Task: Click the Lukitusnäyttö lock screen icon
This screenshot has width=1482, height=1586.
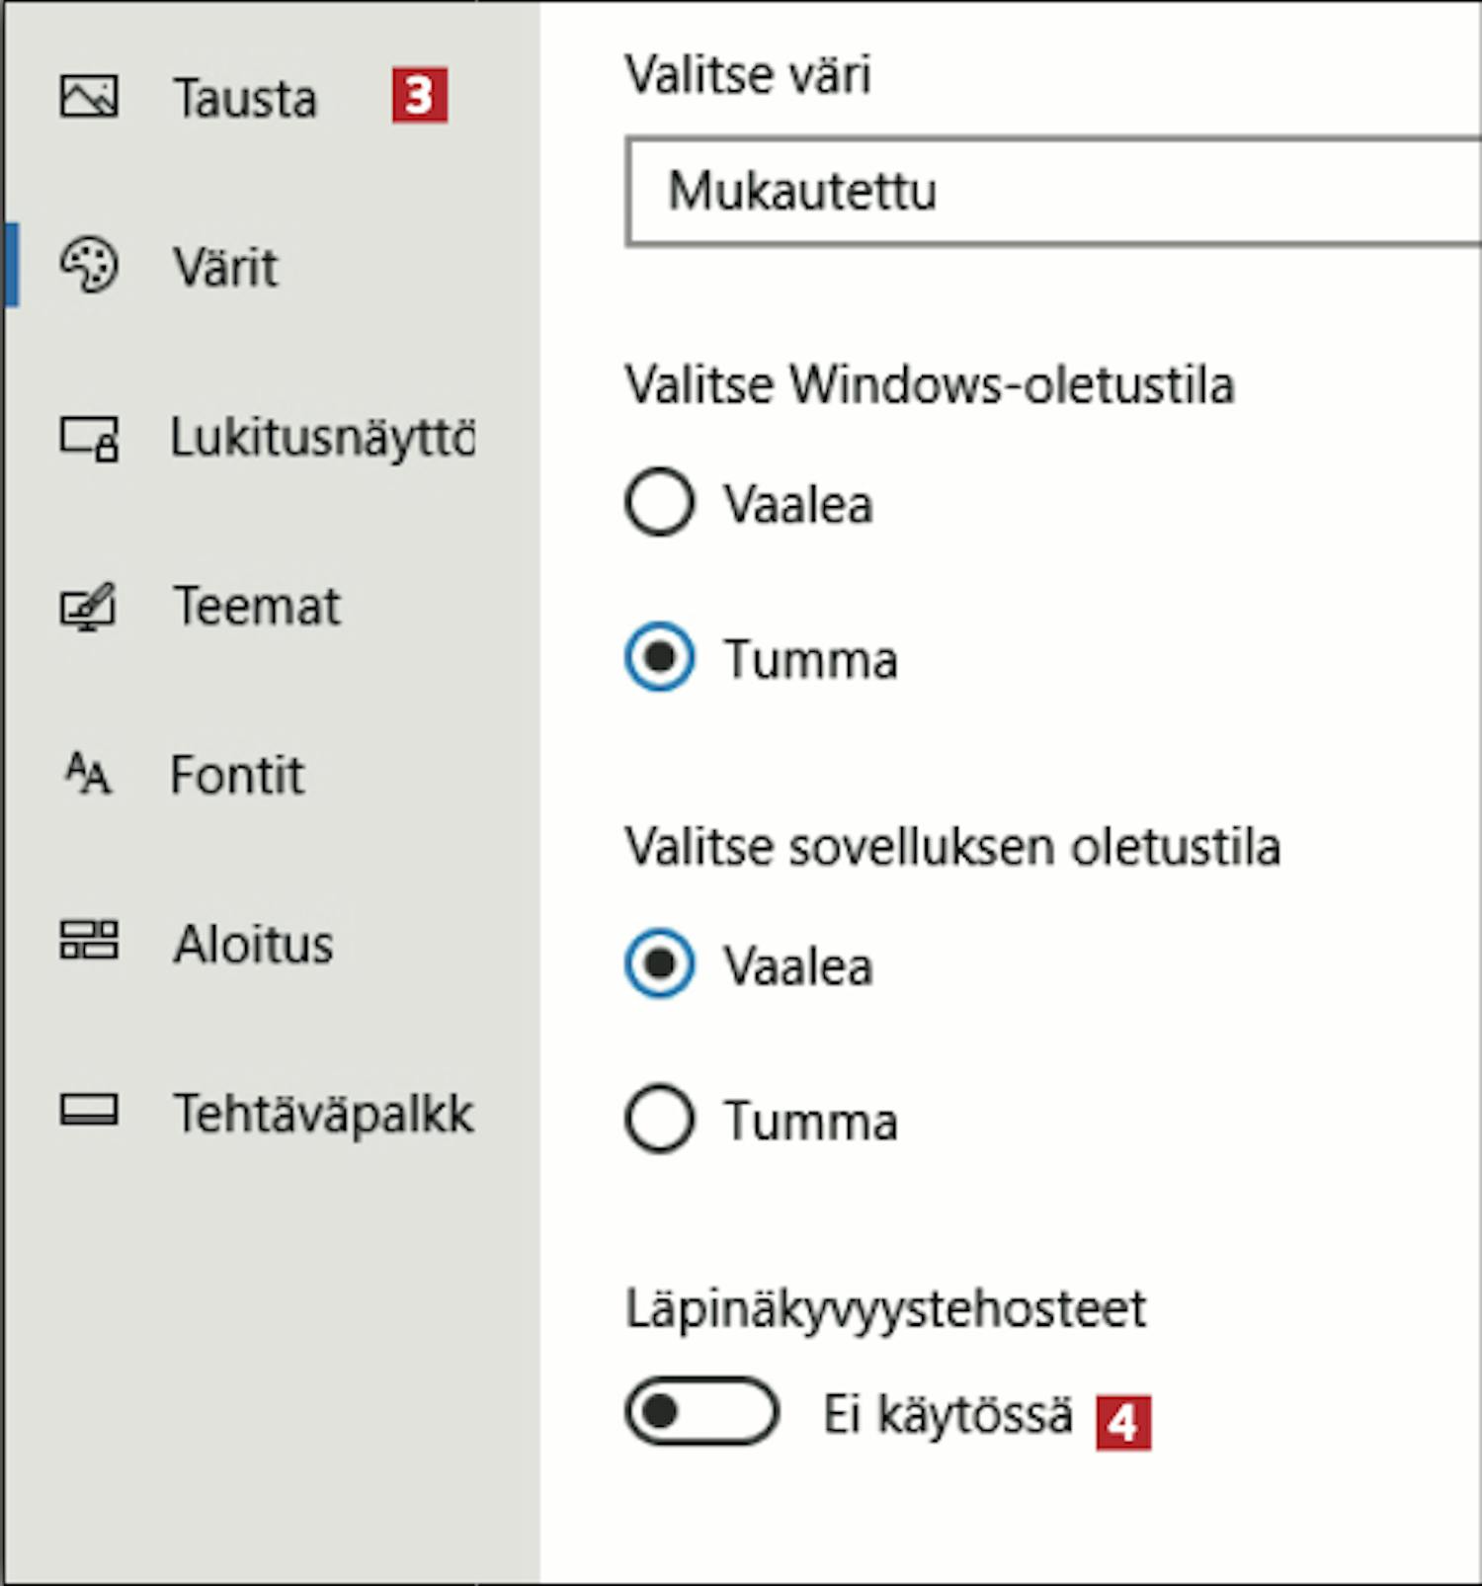Action: [x=89, y=438]
